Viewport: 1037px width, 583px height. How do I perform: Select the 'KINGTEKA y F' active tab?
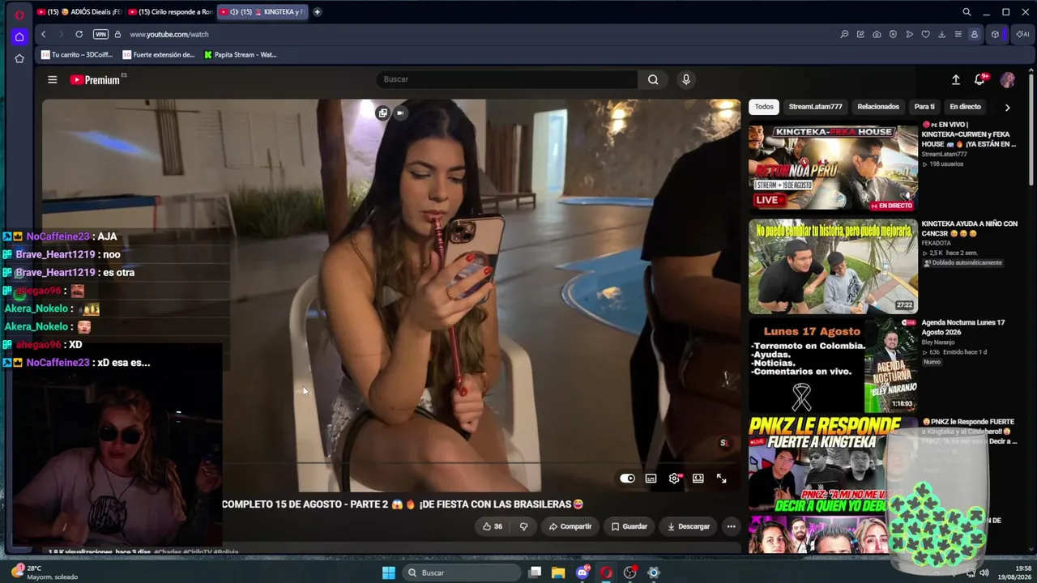pos(262,12)
